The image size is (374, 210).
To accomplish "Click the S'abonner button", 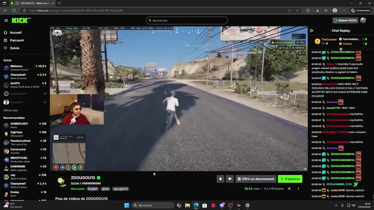I will tap(290, 179).
